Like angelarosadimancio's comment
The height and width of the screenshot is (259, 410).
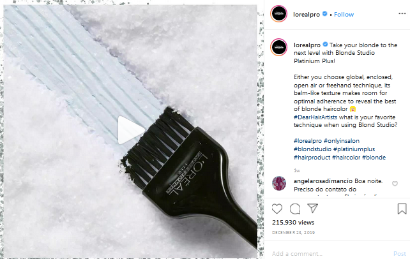coord(395,184)
